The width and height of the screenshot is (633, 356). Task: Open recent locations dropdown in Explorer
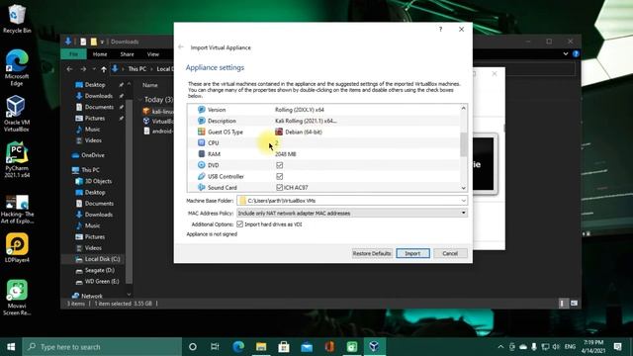[94, 69]
